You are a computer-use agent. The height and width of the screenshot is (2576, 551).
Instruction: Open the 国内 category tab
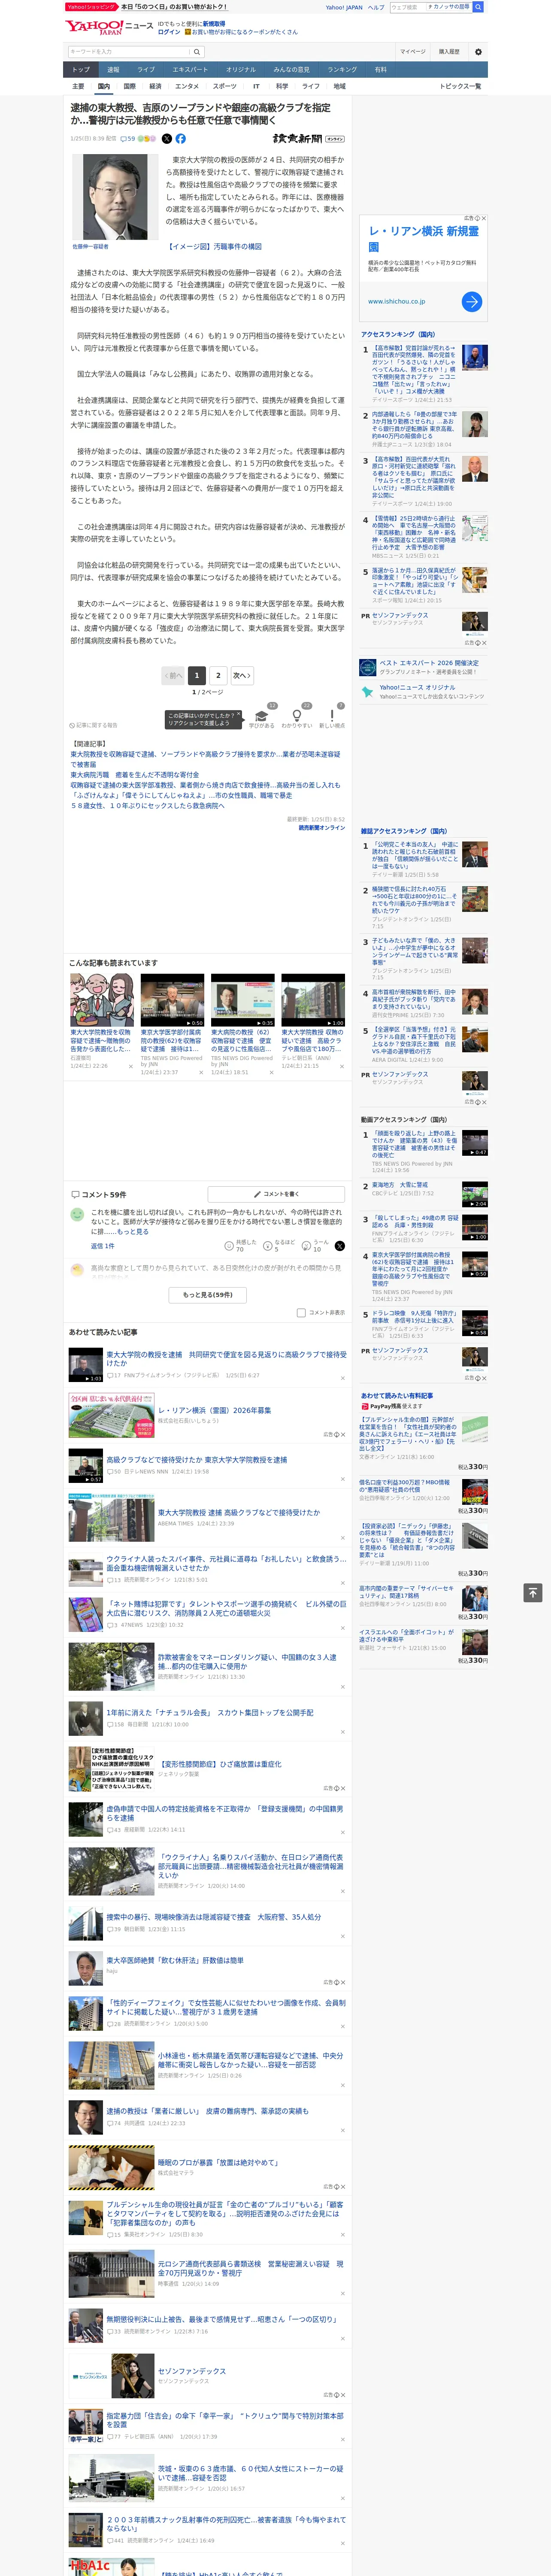pyautogui.click(x=103, y=86)
